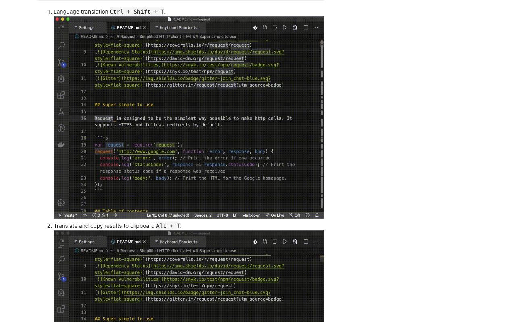Click the 'Alt + T' shortcut text

[x=168, y=226]
